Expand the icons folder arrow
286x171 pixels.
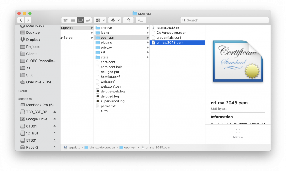click(x=148, y=33)
